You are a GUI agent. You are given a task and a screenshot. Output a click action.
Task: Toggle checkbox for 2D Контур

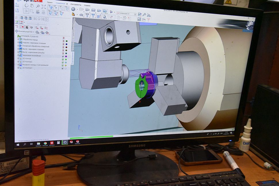63,60
